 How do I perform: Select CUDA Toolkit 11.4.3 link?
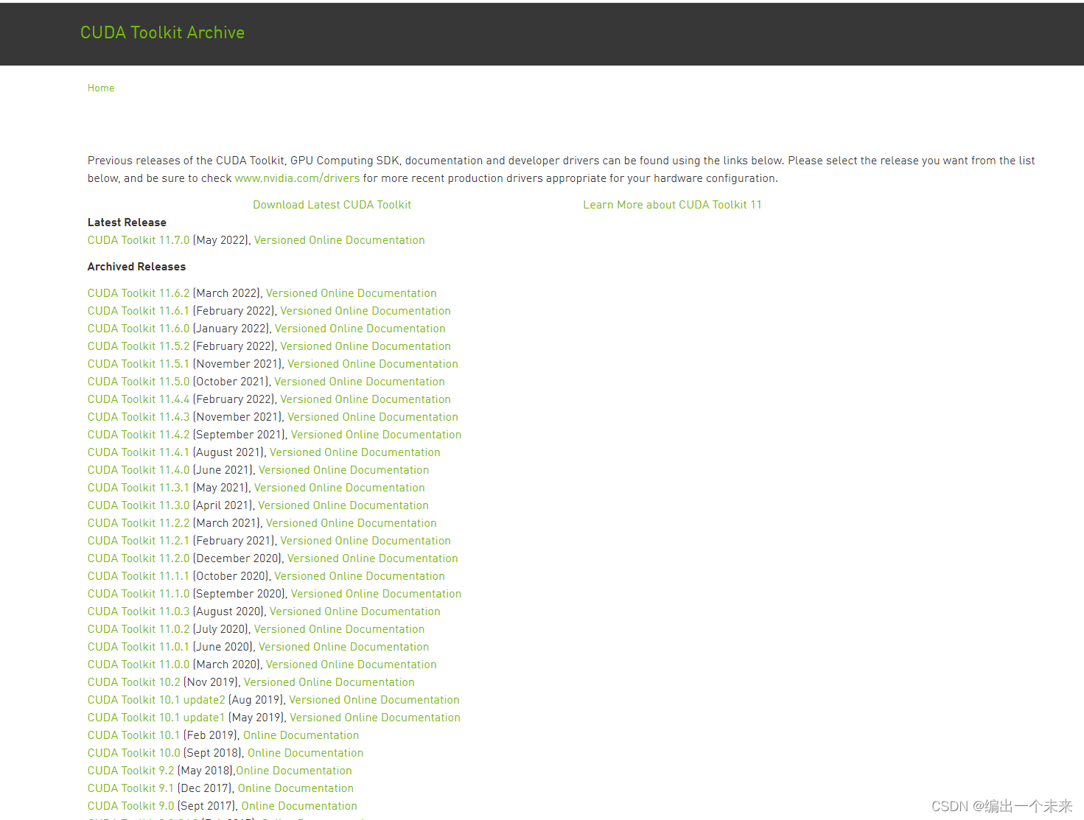tap(139, 417)
